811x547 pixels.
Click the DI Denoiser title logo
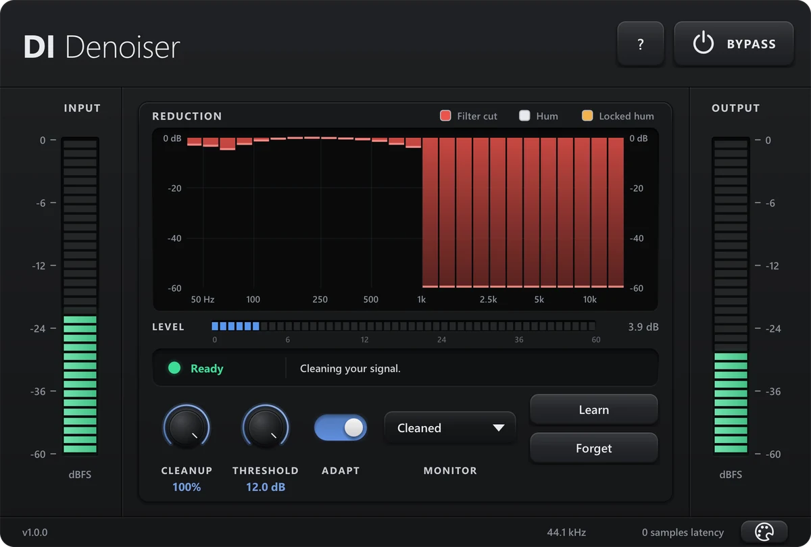coord(102,47)
